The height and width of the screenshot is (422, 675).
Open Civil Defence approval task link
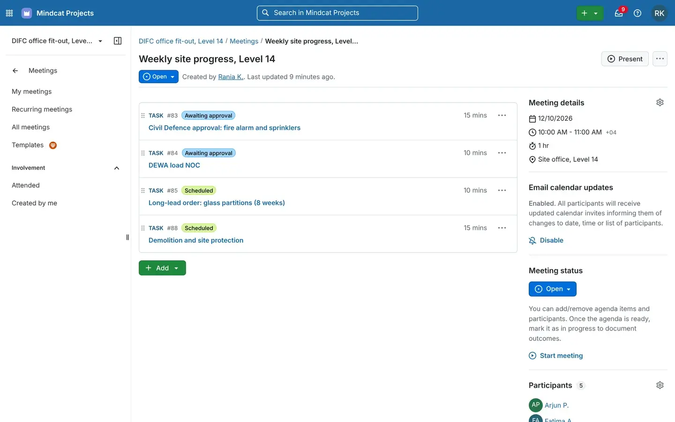(225, 128)
